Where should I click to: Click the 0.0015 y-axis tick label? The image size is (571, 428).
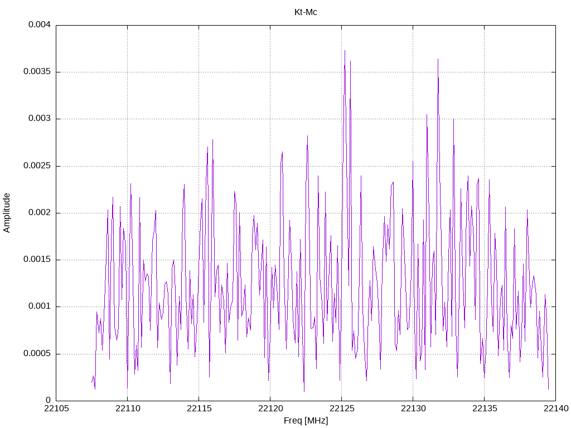tap(37, 260)
